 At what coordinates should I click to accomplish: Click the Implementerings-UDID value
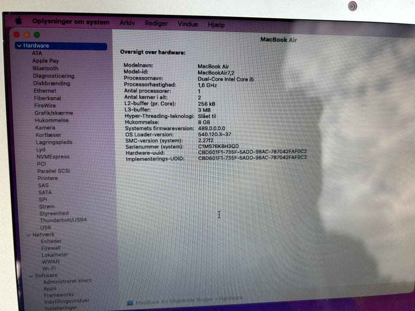click(252, 157)
